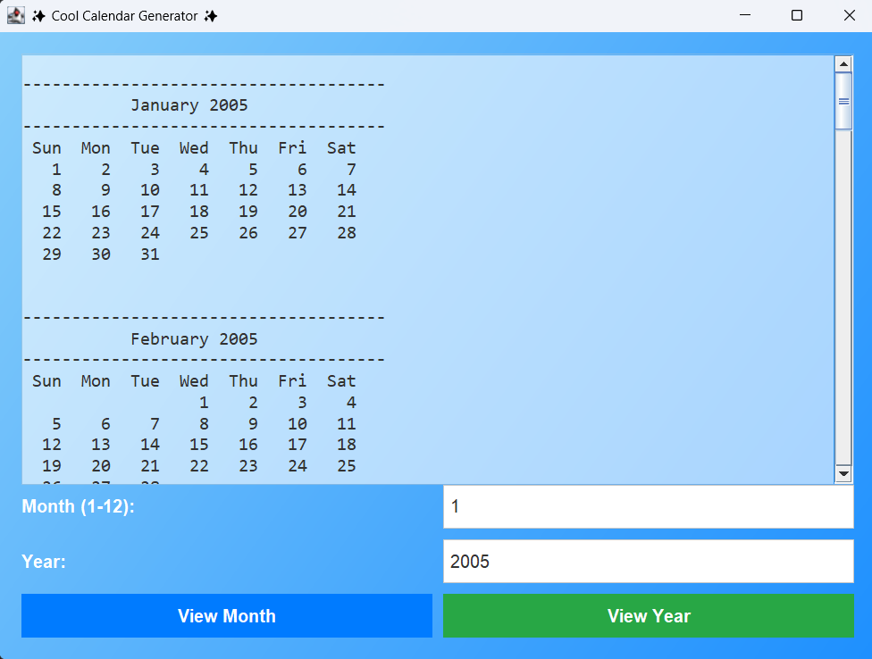Click day 29 in January
872x659 pixels.
click(52, 254)
